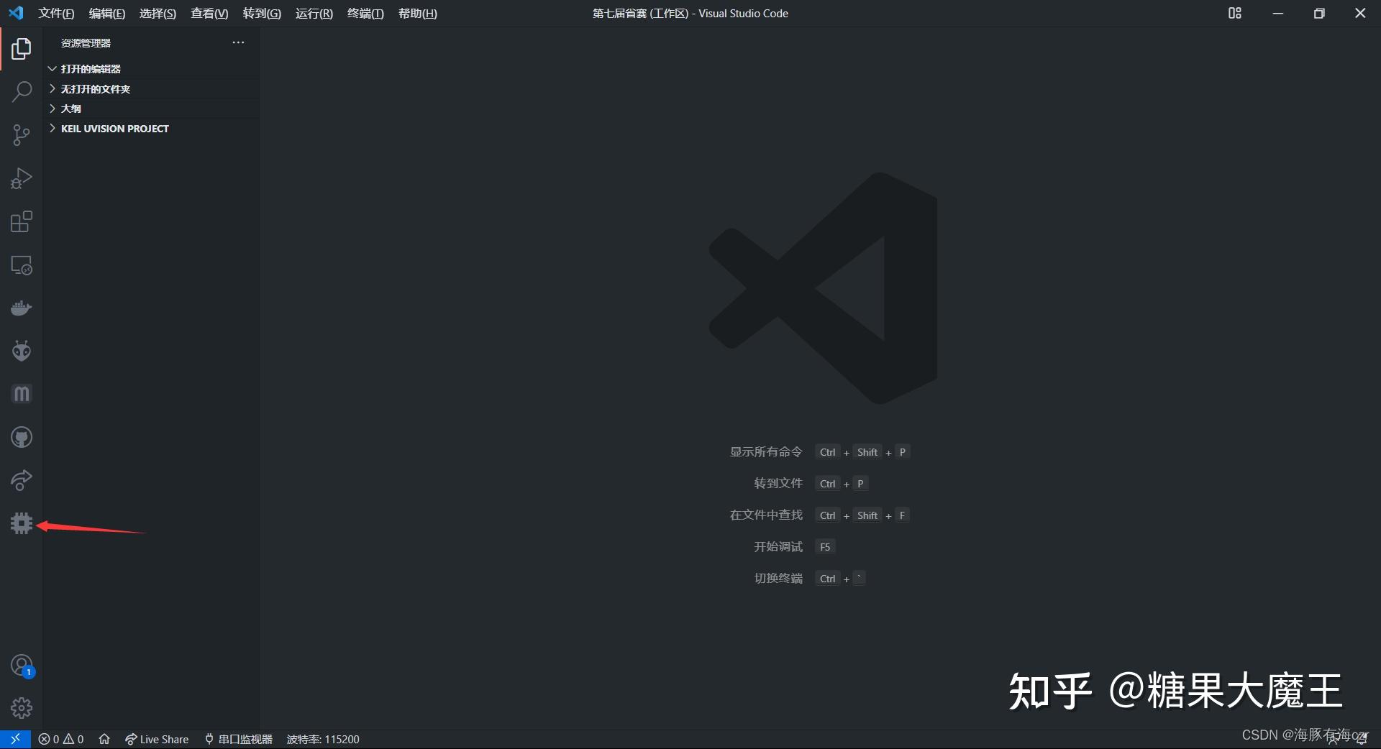1381x749 pixels.
Task: Click the serial monitor plug in status bar
Action: 208,739
